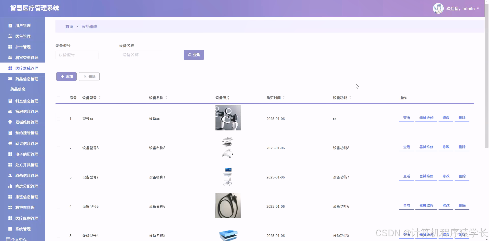Check the row checkbox for 设备型号8
This screenshot has width=489, height=241.
click(59, 148)
